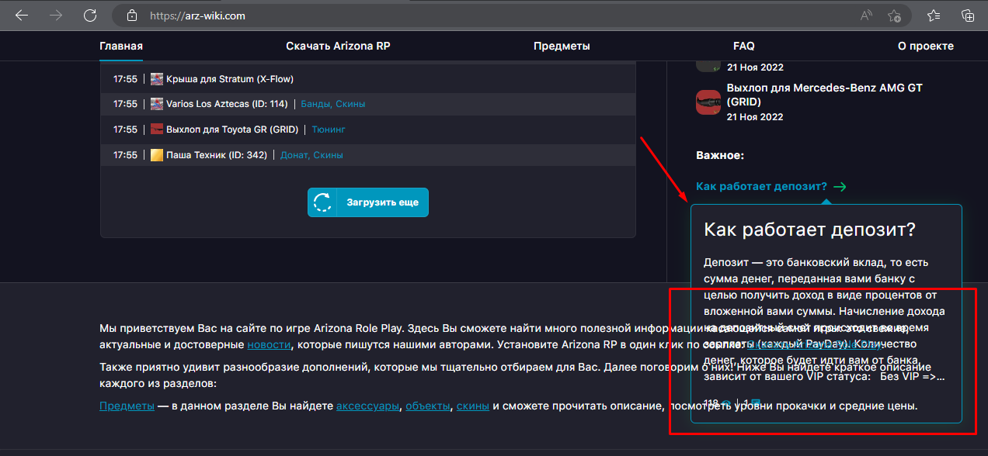Open the browser Favorites list icon

[934, 16]
